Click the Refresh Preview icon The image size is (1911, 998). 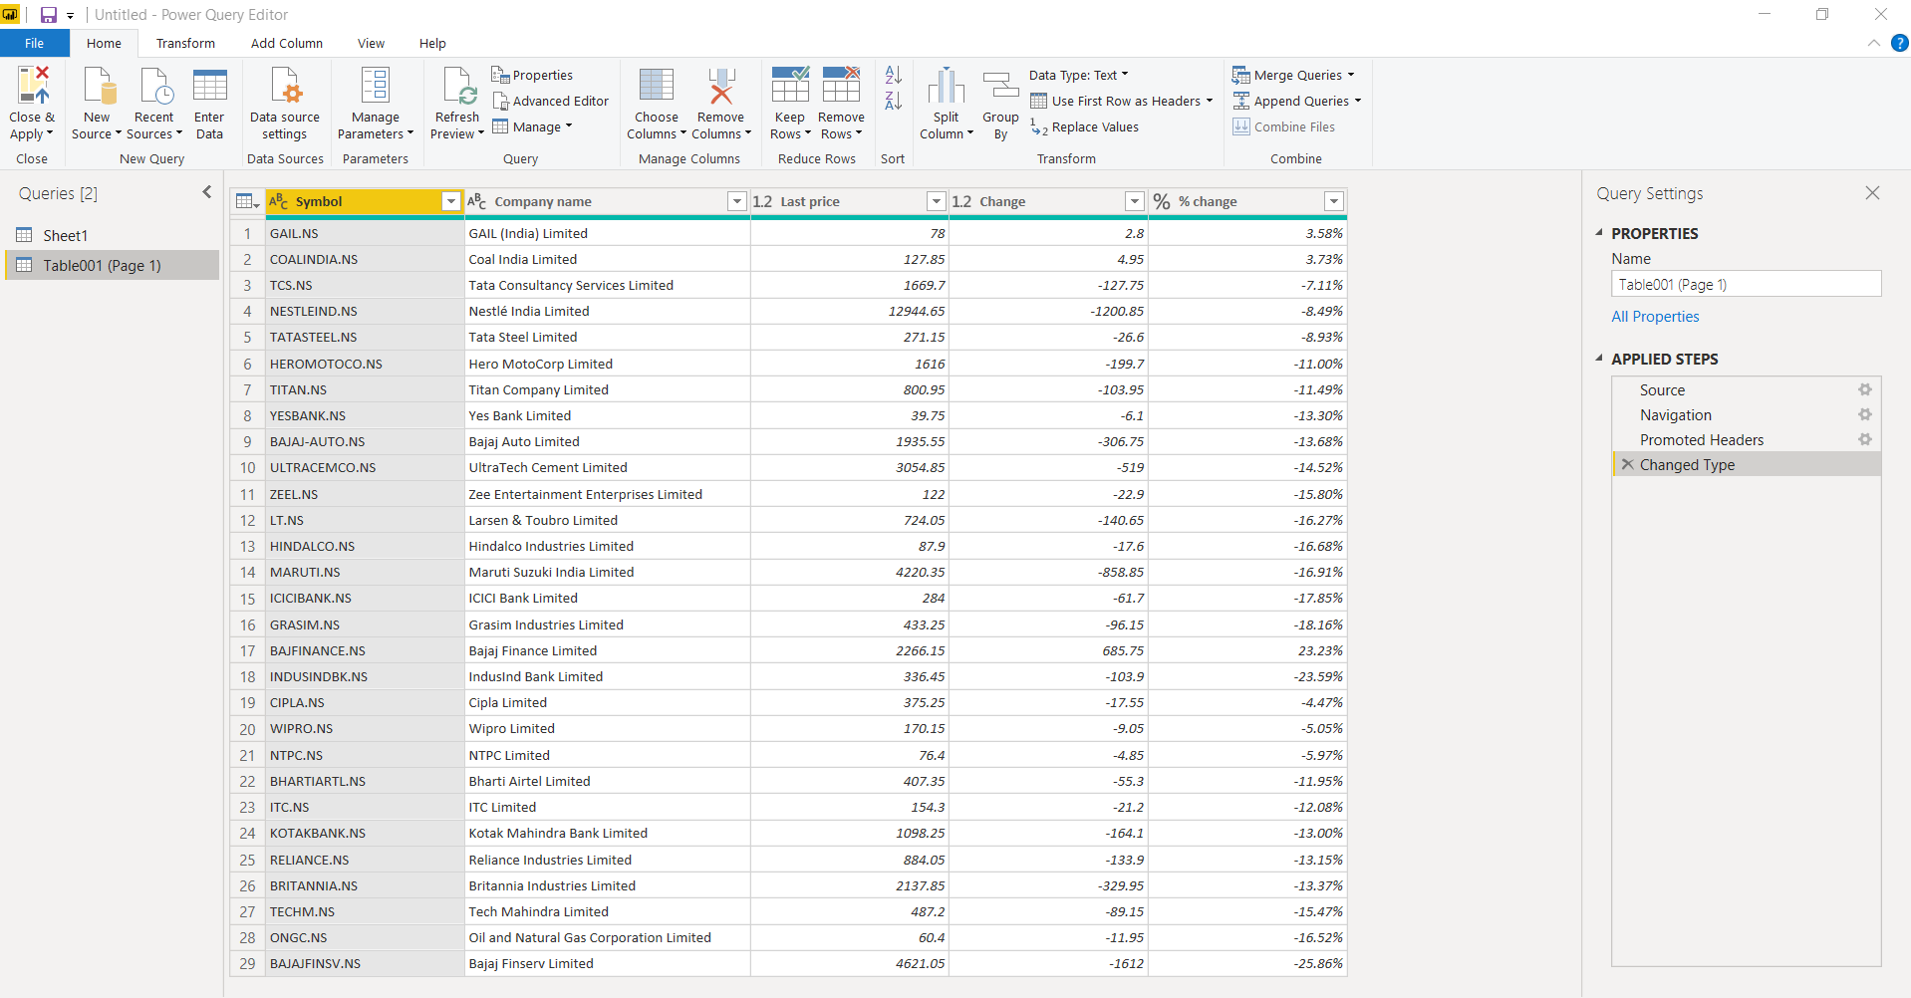(x=458, y=87)
